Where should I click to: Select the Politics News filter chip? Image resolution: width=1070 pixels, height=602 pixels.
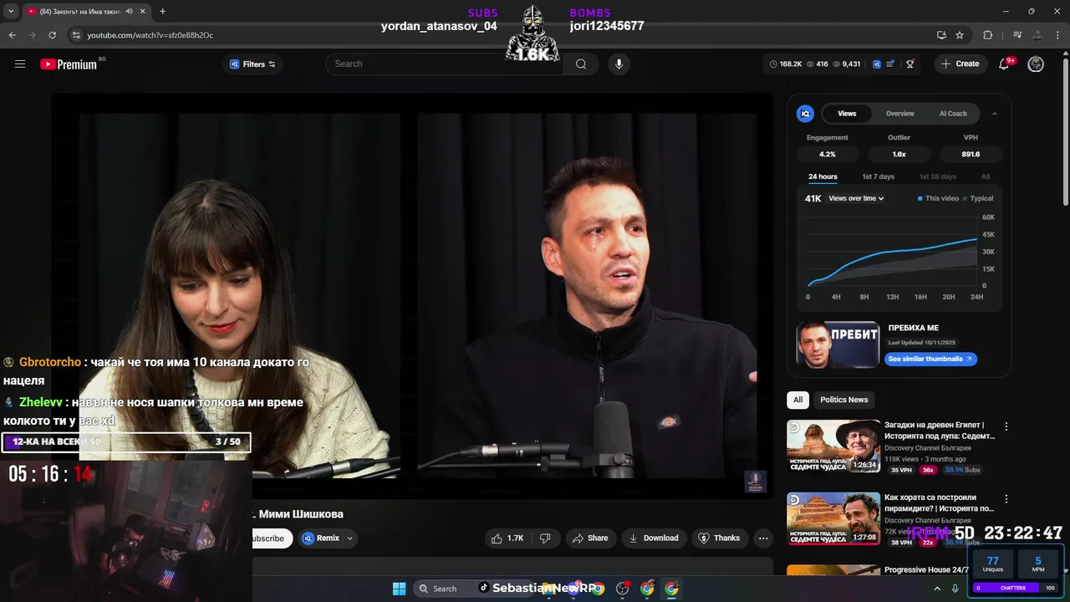pyautogui.click(x=843, y=400)
